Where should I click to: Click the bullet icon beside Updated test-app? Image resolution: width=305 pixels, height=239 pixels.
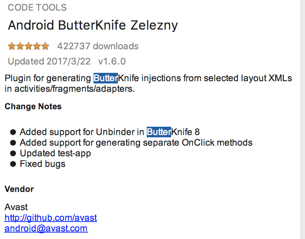pos(13,153)
